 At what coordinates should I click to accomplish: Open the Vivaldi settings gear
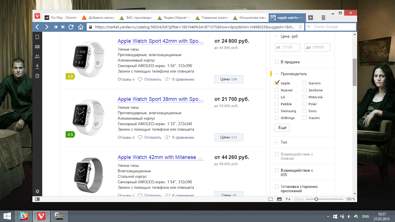click(x=37, y=191)
